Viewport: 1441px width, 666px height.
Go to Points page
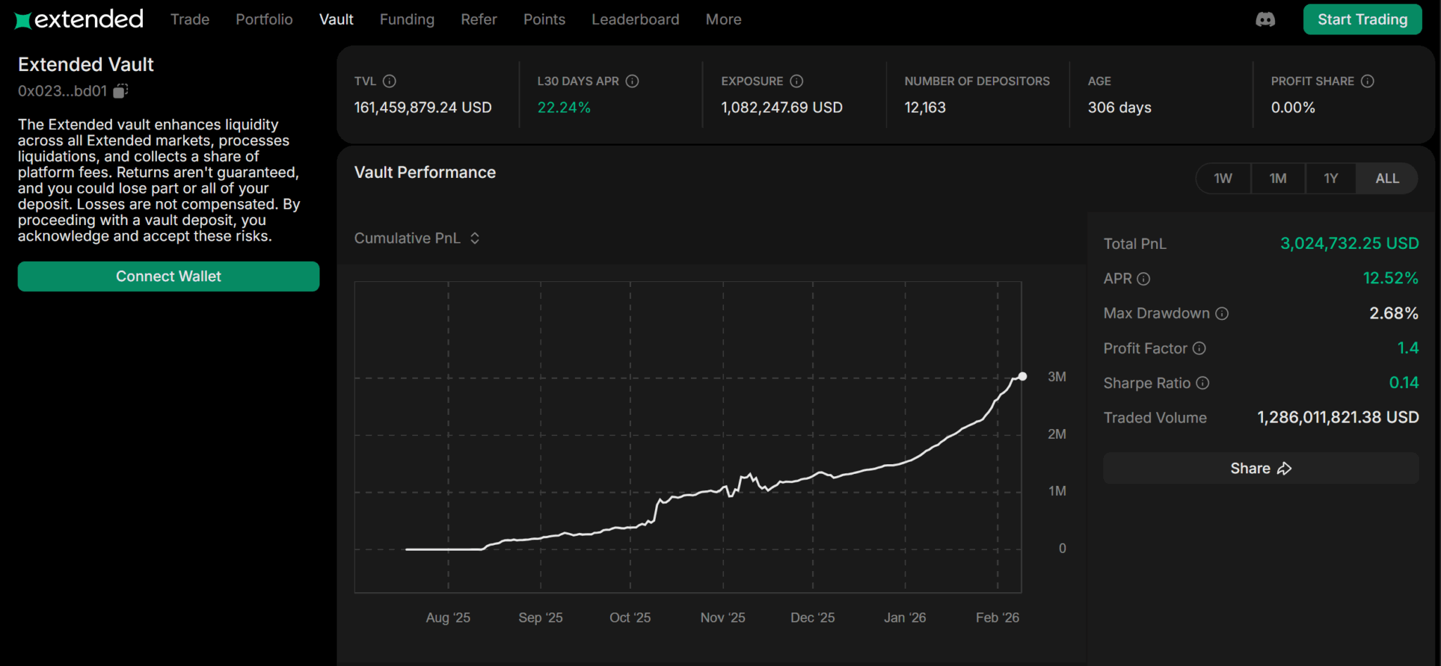(544, 20)
